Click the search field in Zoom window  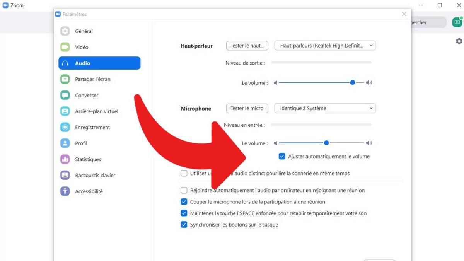(x=428, y=22)
